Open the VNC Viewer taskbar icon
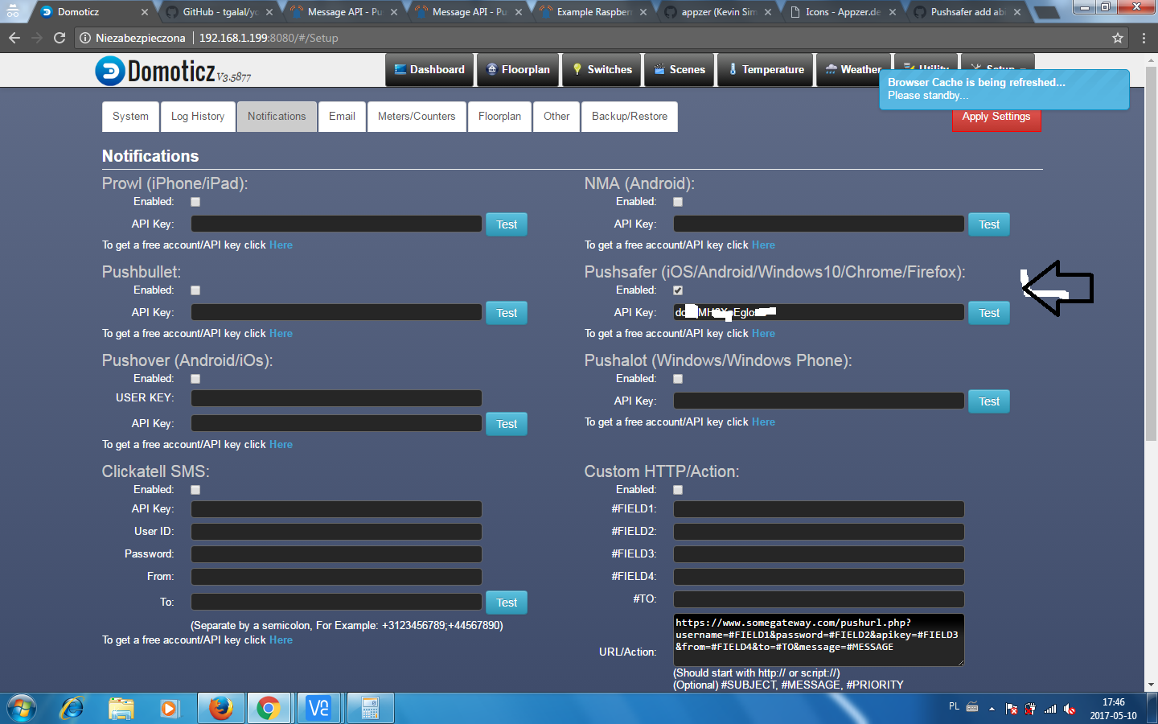Viewport: 1158px width, 724px height. (x=319, y=709)
